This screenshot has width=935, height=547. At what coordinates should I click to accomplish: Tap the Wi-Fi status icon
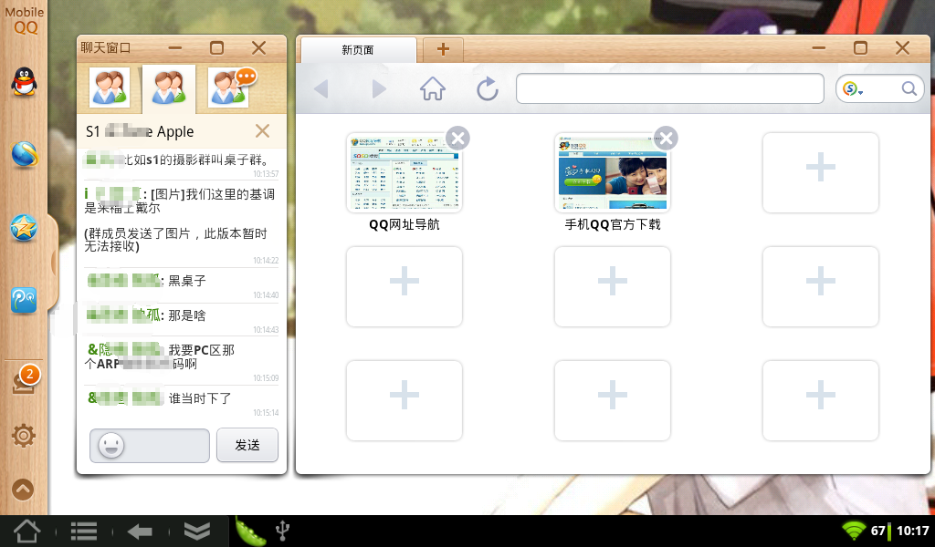point(854,531)
